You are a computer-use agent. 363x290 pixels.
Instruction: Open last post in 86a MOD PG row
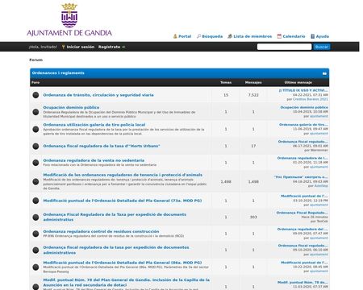pyautogui.click(x=304, y=263)
